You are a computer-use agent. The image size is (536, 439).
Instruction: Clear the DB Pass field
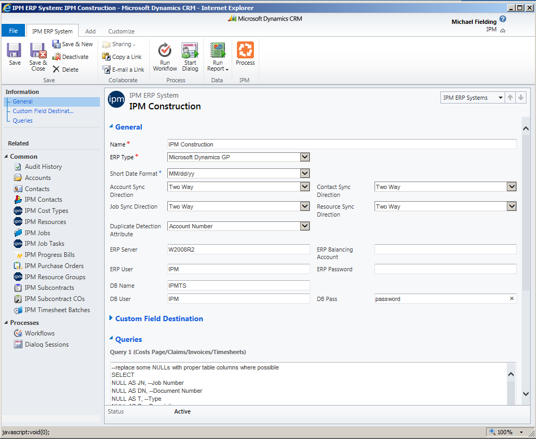coord(512,298)
